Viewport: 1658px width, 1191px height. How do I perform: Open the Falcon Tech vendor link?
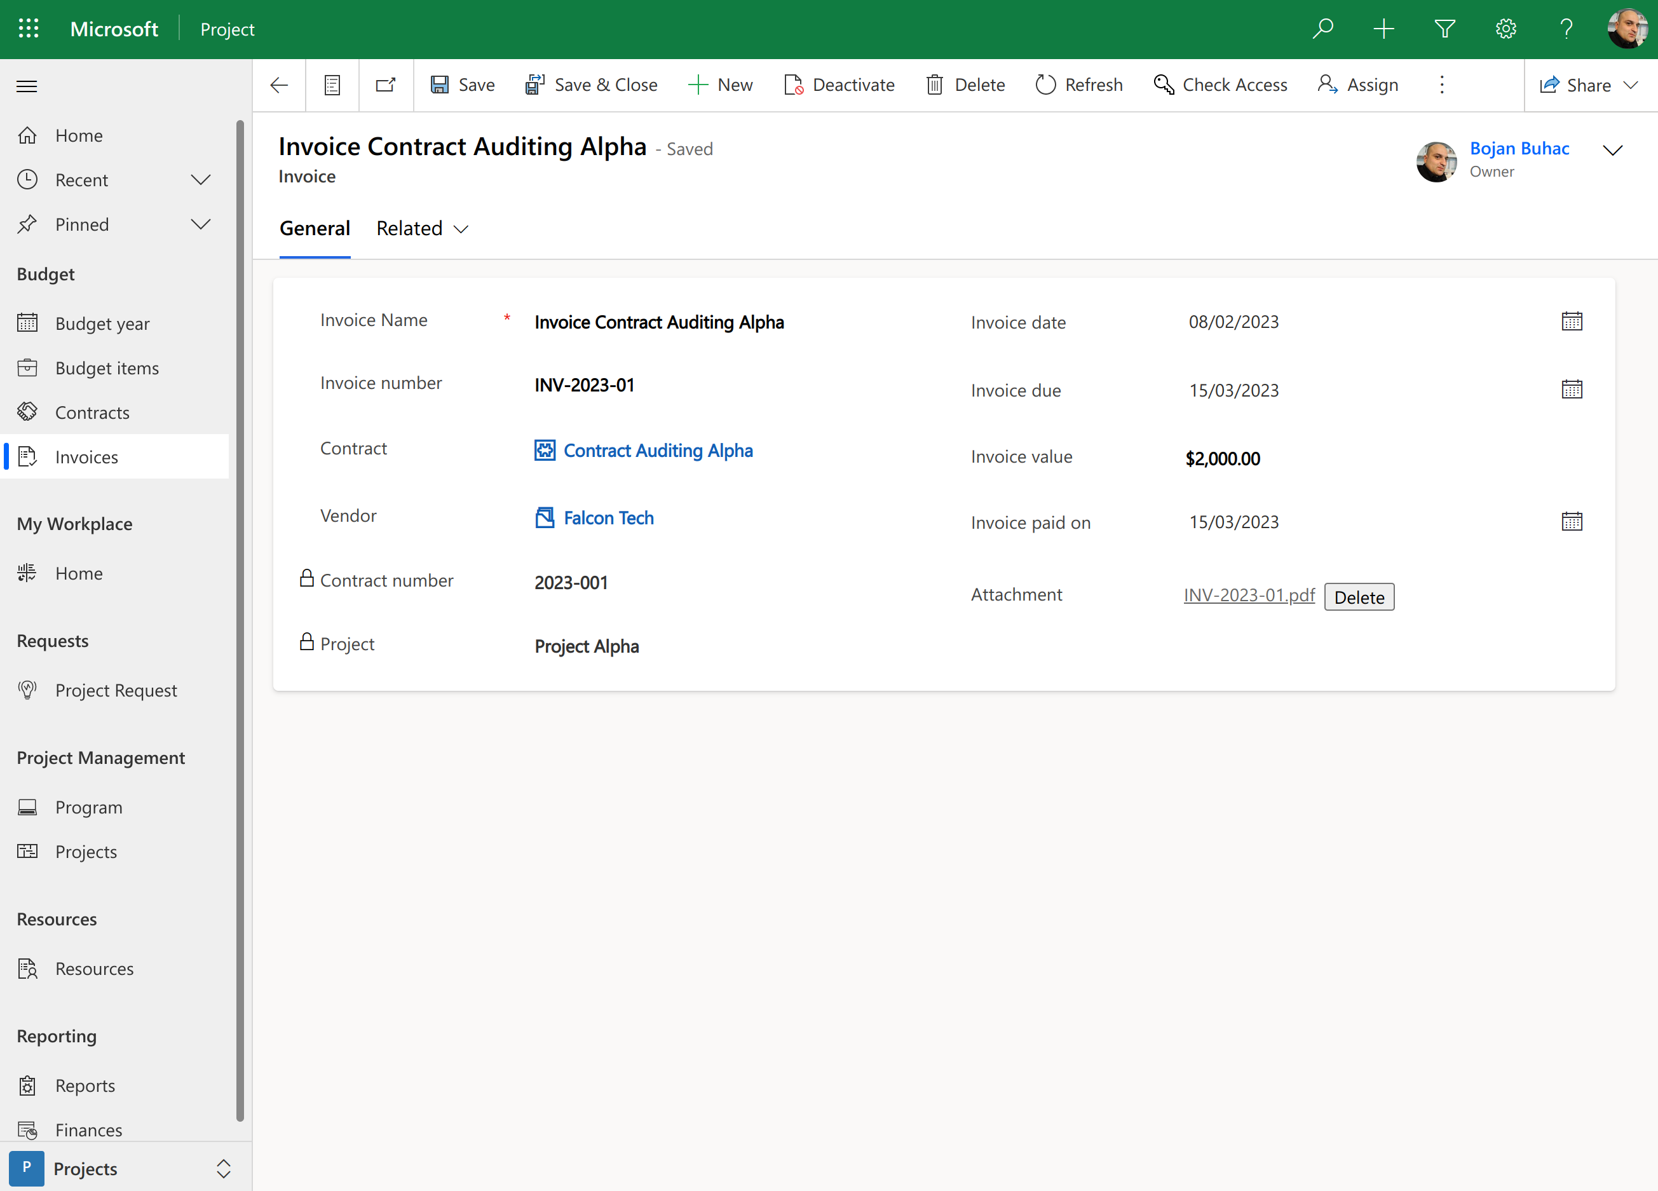[x=608, y=517]
